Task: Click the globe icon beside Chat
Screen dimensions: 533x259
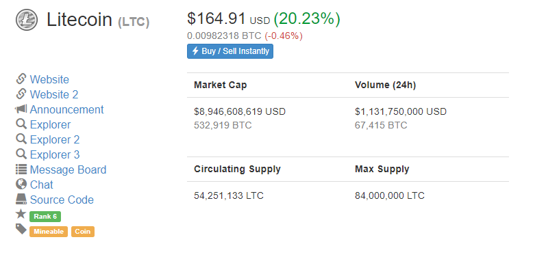Action: point(21,184)
